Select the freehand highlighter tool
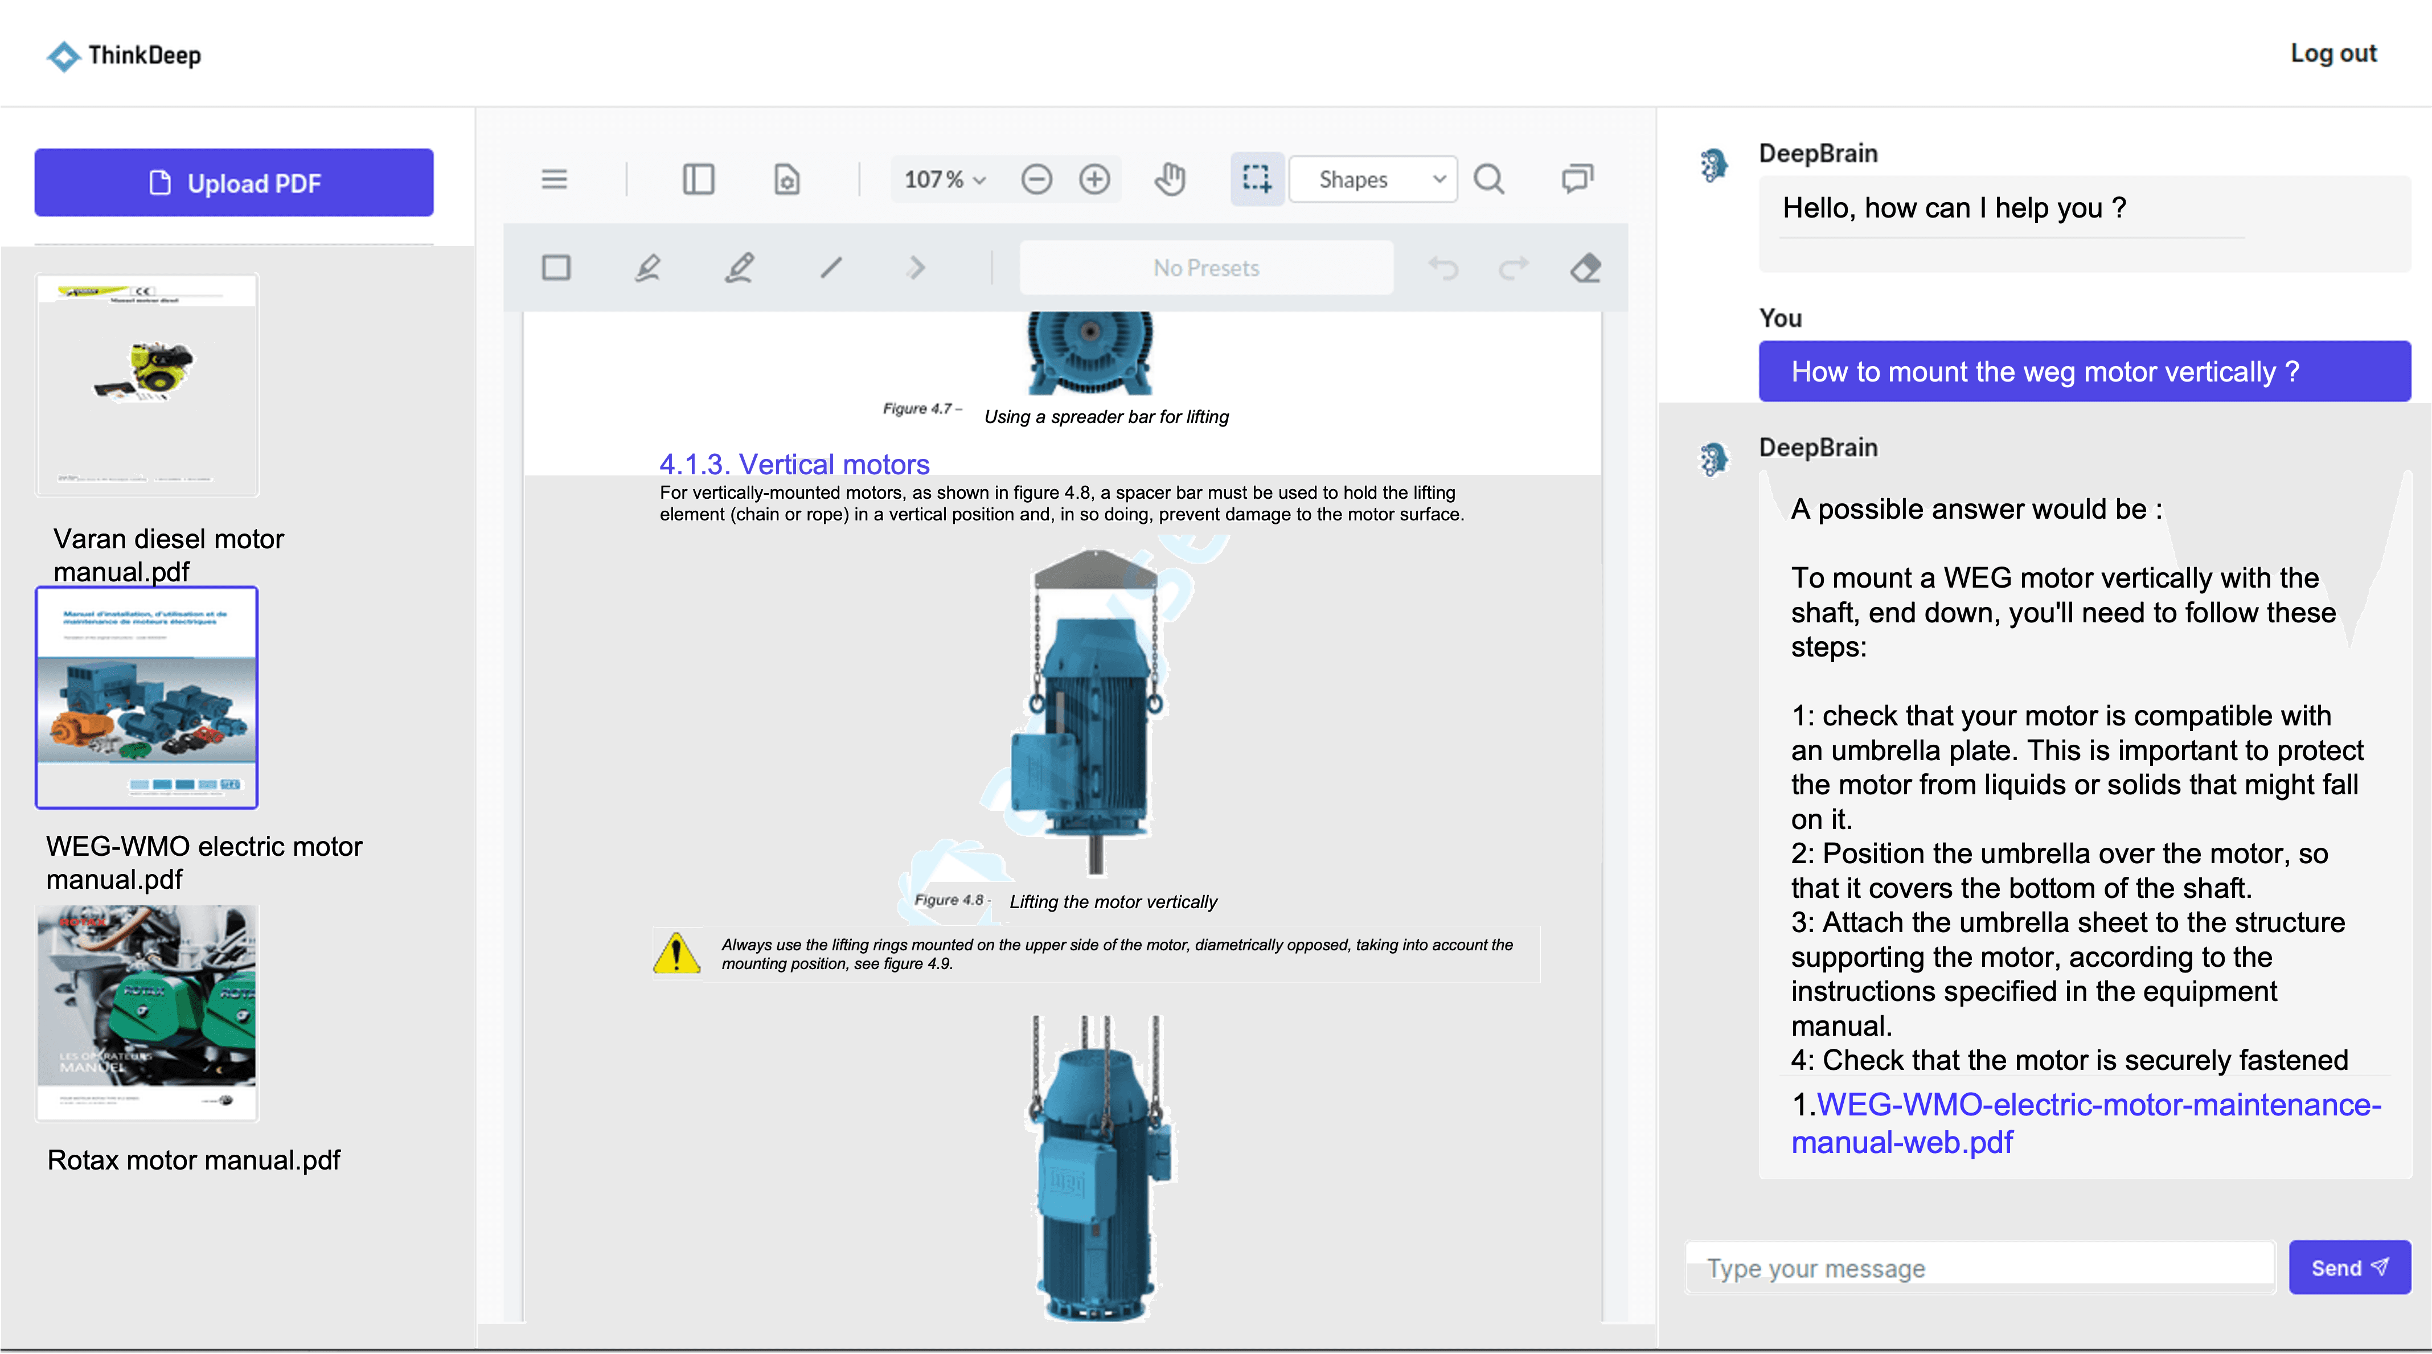 (647, 268)
